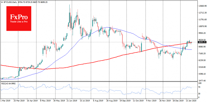Image resolution: width=207 pixels, height=103 pixels.
Task: Click the 9029.50 price axis label
Action: pos(202,40)
